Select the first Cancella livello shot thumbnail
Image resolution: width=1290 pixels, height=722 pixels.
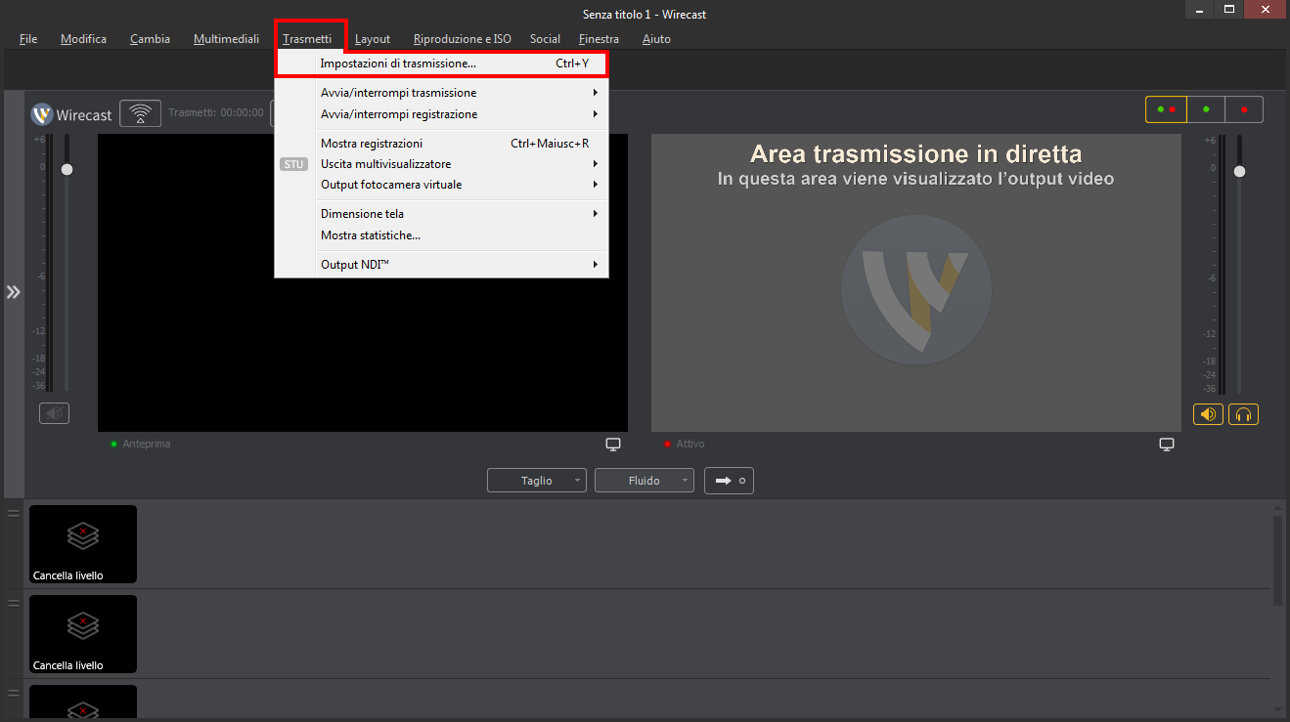(x=83, y=544)
